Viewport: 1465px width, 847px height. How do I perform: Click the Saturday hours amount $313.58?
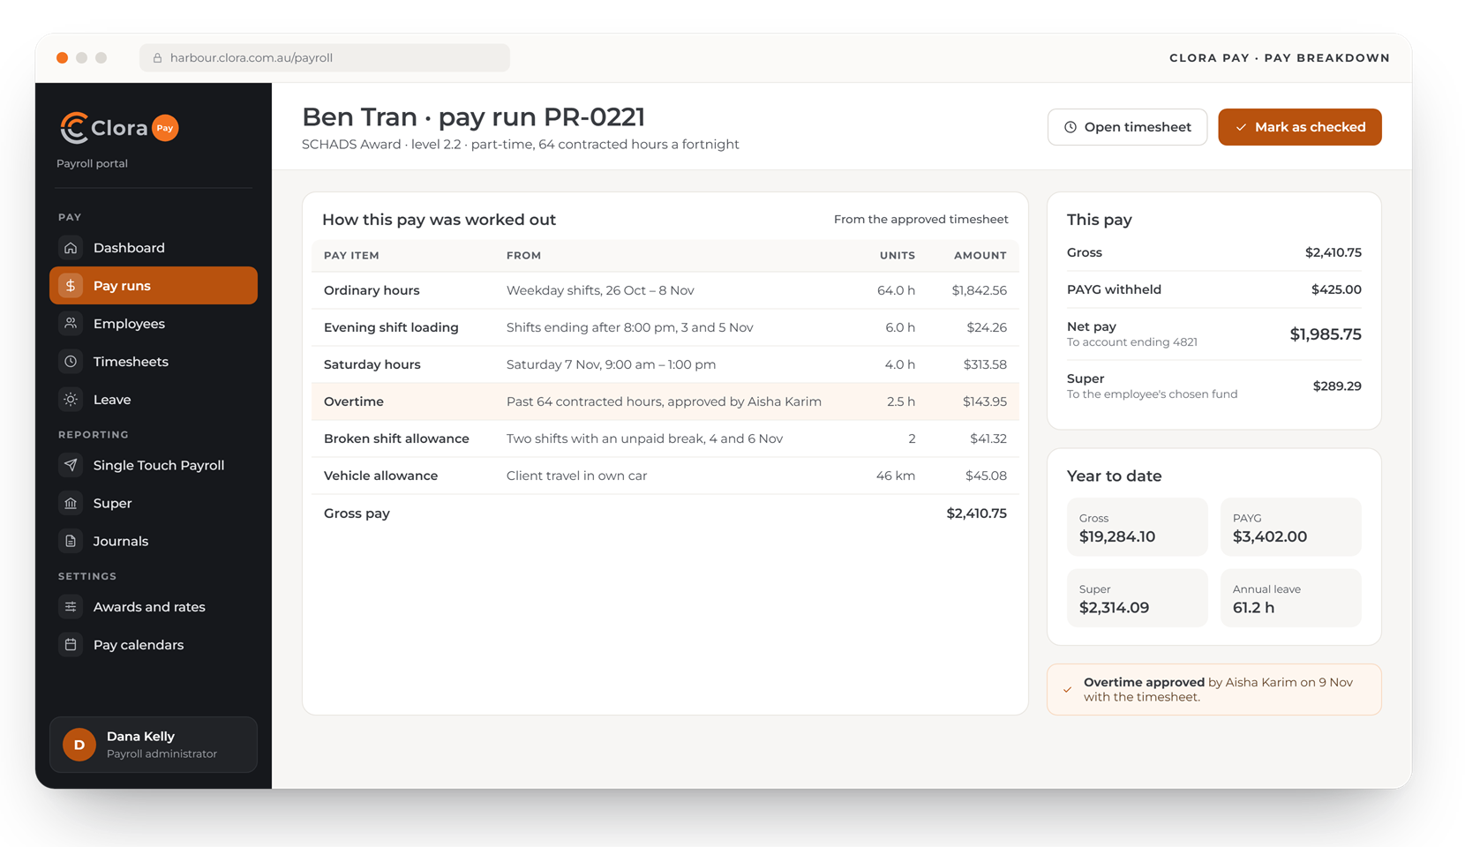tap(985, 364)
